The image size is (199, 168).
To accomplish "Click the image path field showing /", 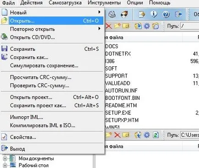I will point(190,26).
